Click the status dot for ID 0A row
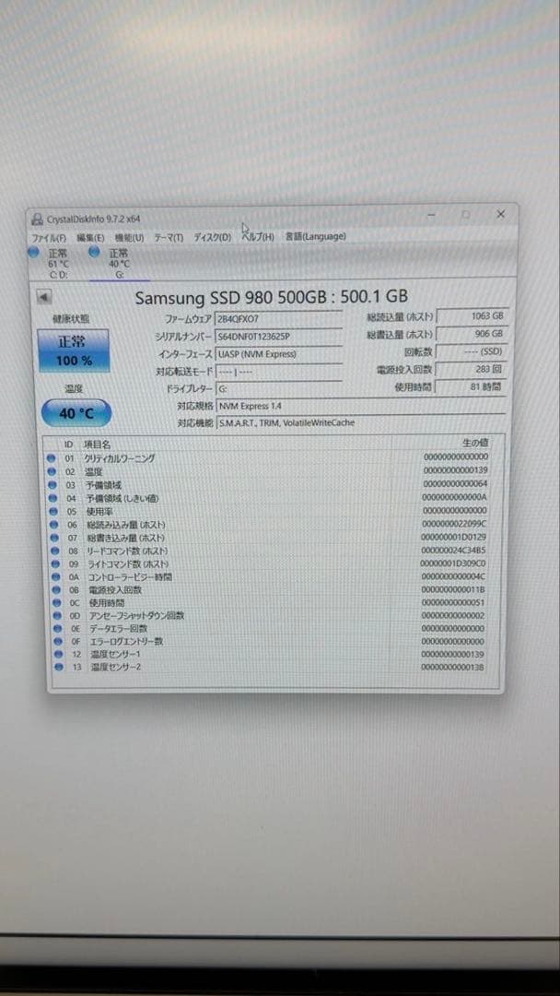The width and height of the screenshot is (560, 996). tap(56, 576)
